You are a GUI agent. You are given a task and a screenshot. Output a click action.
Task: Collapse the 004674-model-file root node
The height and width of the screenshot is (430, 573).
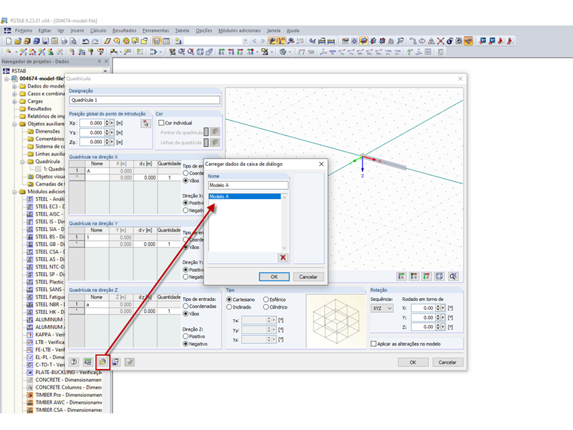(7, 78)
